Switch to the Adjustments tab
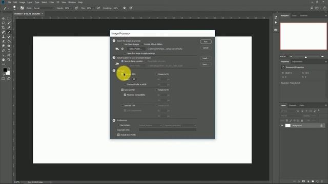Viewport: 328px width, 184px height. (297, 62)
